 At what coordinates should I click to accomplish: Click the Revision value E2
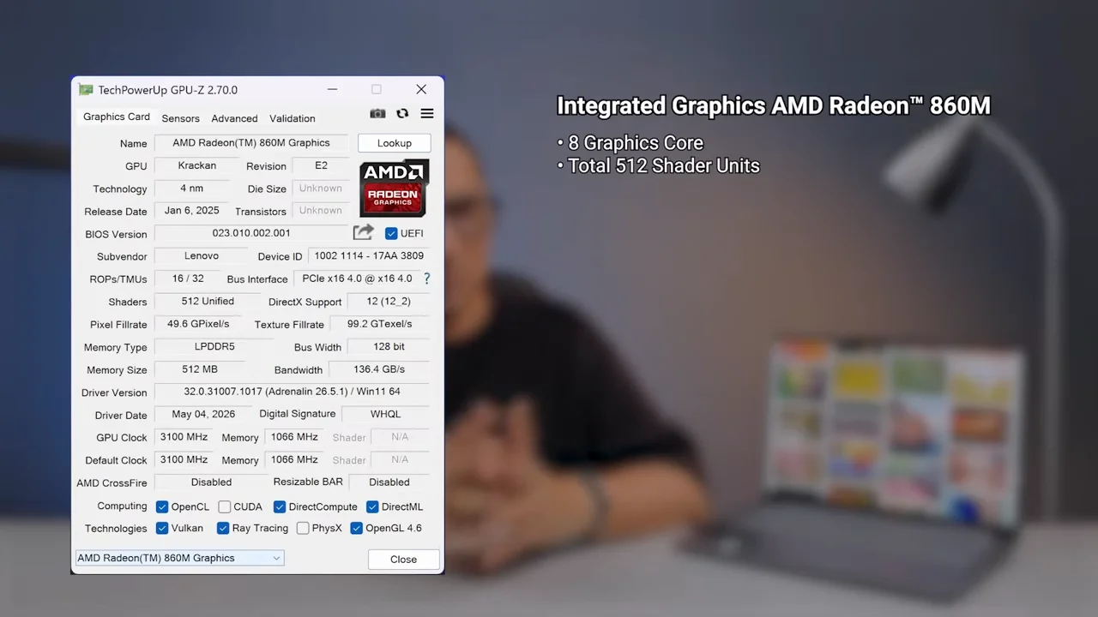(x=321, y=165)
